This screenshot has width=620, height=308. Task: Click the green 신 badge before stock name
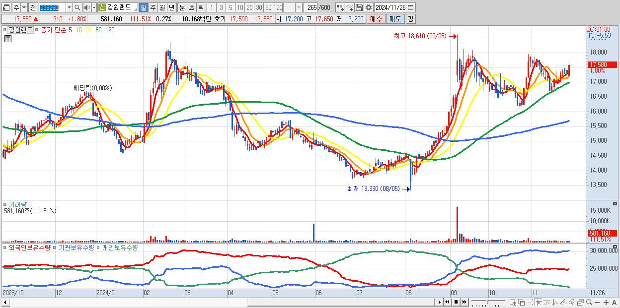[102, 7]
